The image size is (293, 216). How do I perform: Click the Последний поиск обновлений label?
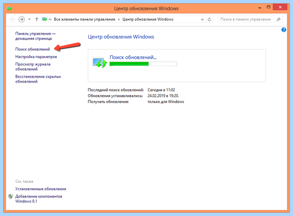tap(116, 90)
